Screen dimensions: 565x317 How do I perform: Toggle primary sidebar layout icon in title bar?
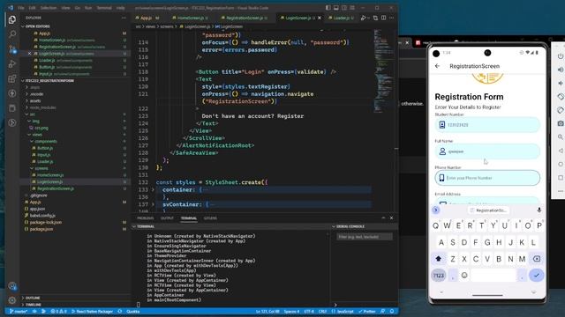[328, 8]
